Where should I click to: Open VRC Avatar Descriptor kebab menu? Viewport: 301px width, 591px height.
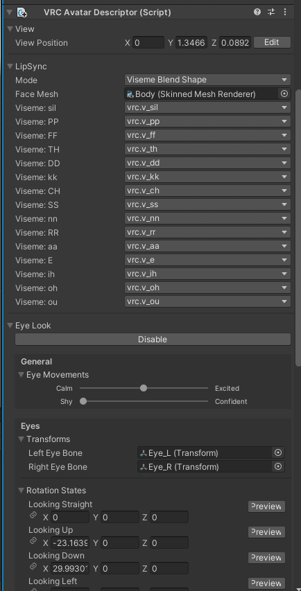(x=285, y=12)
